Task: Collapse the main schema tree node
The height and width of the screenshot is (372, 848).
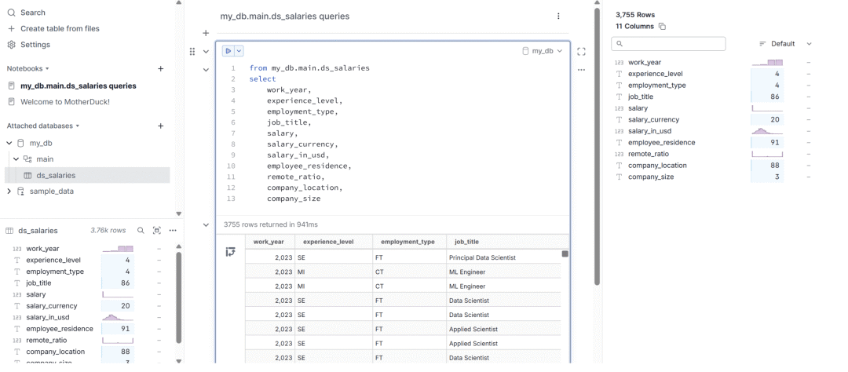Action: pyautogui.click(x=16, y=159)
